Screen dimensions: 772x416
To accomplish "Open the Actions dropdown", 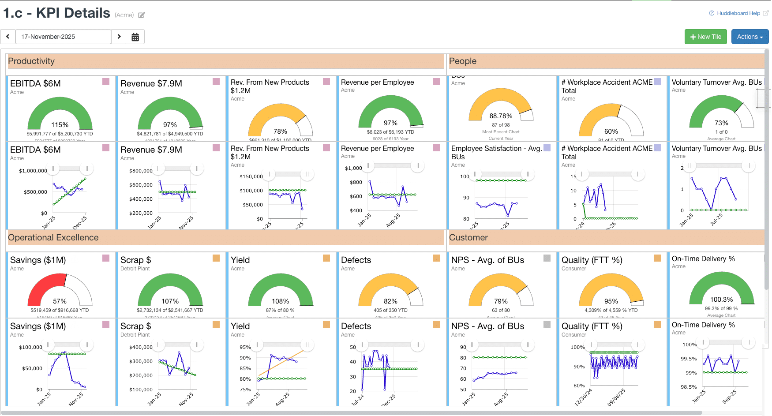I will [x=750, y=37].
